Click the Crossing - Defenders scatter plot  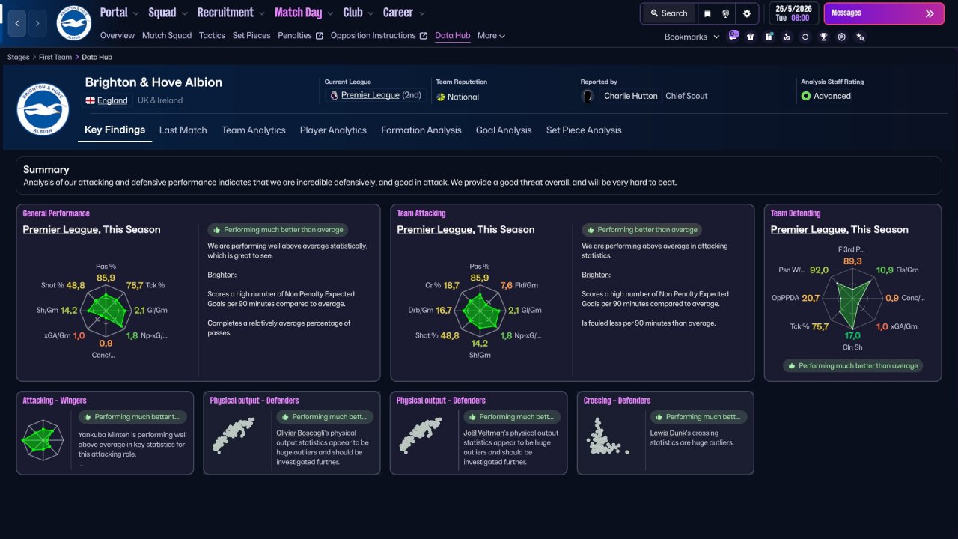(x=607, y=436)
